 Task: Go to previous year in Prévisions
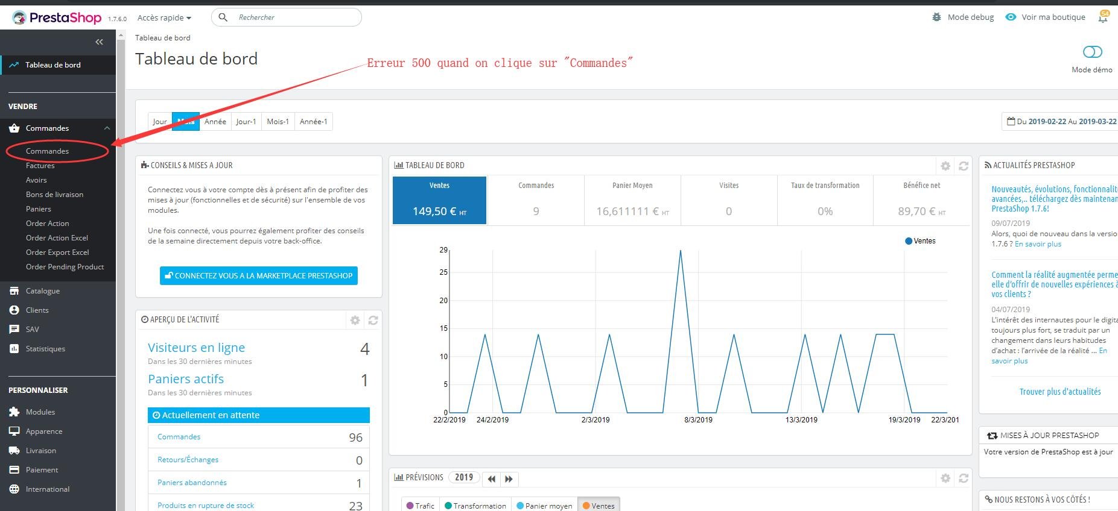coord(492,478)
